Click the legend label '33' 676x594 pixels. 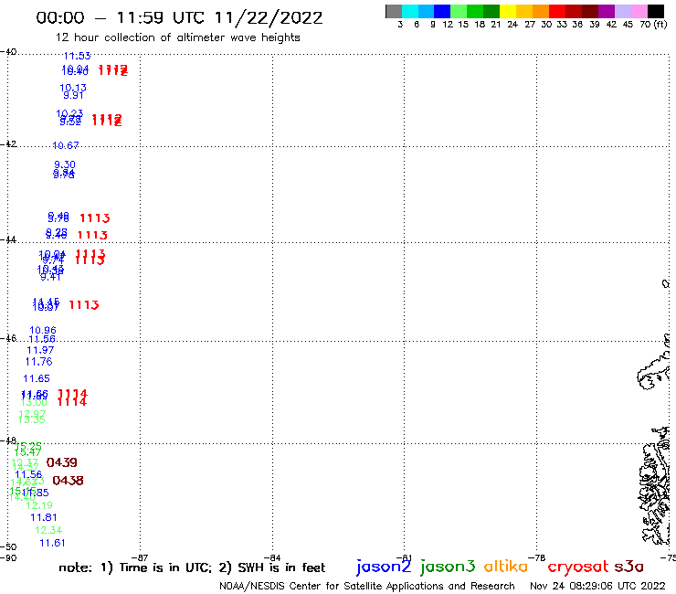pos(562,25)
